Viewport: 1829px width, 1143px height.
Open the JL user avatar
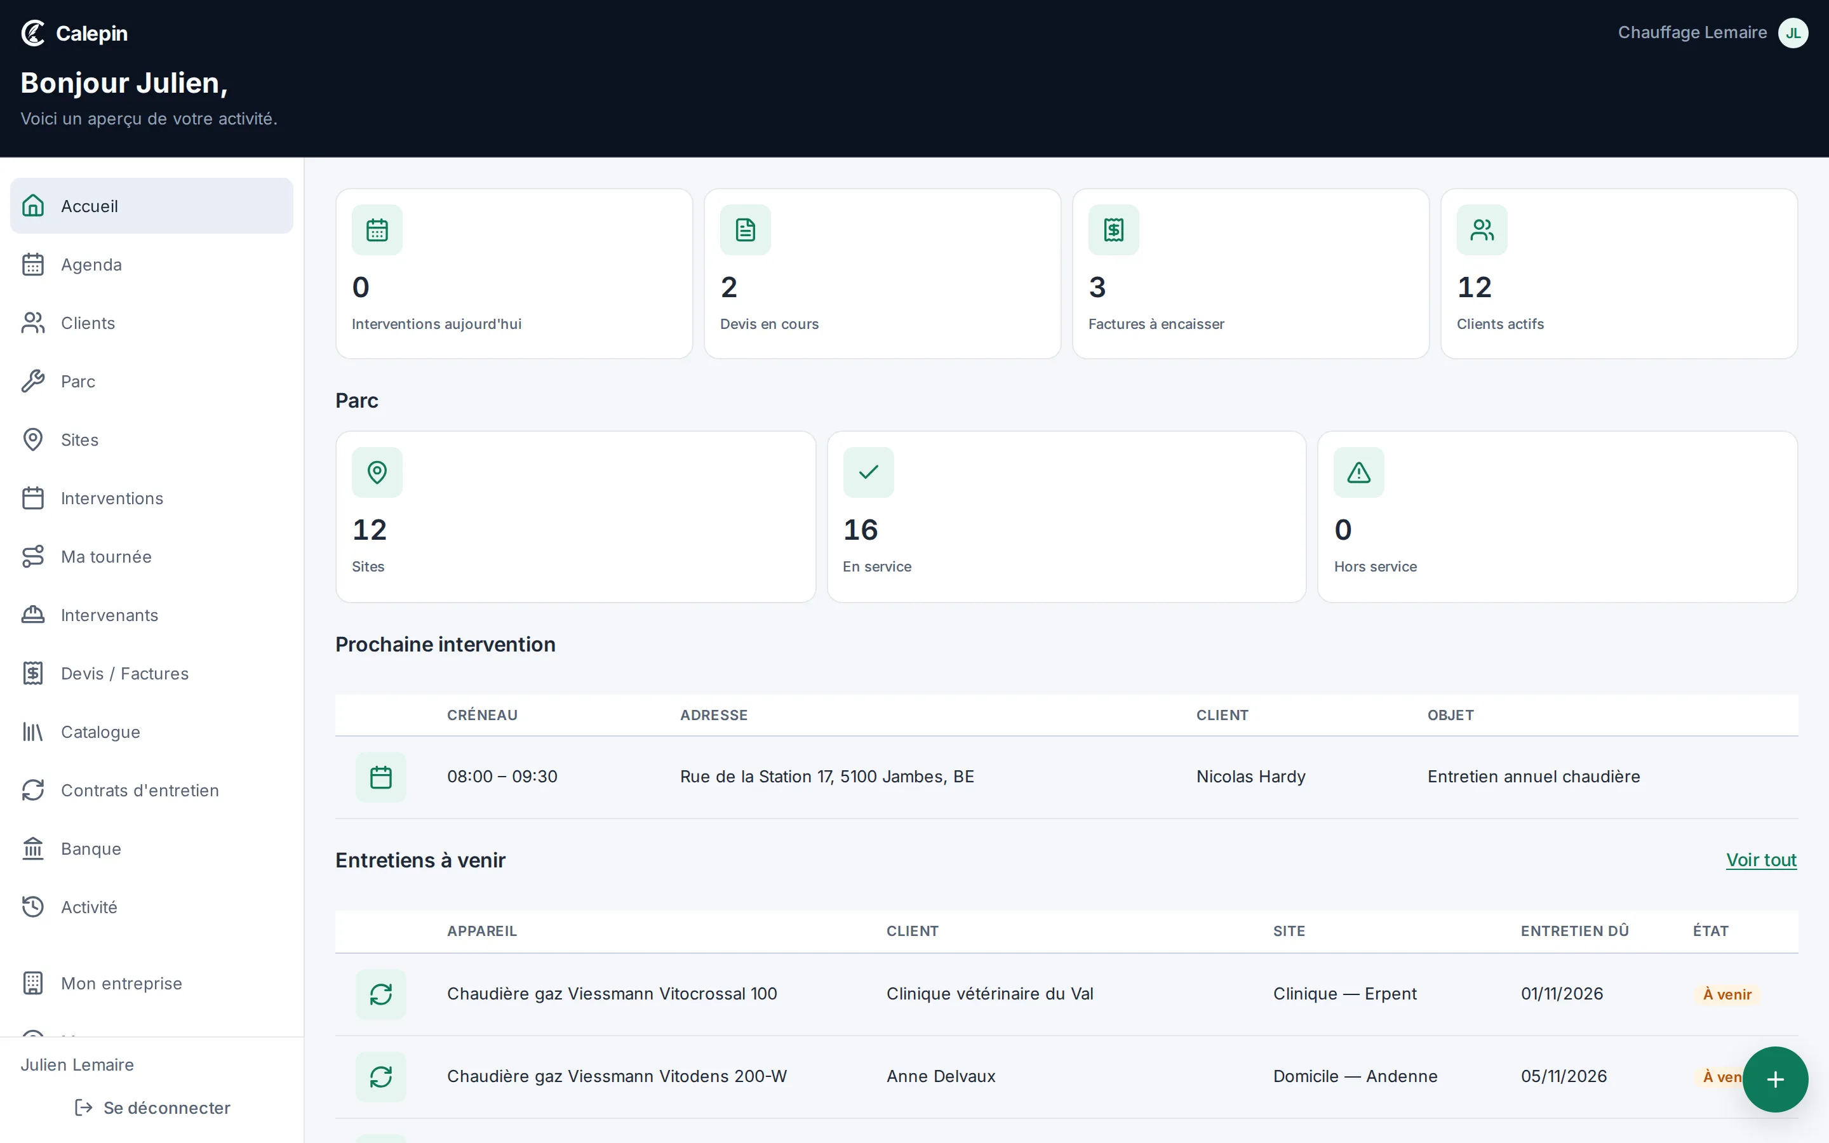point(1793,32)
